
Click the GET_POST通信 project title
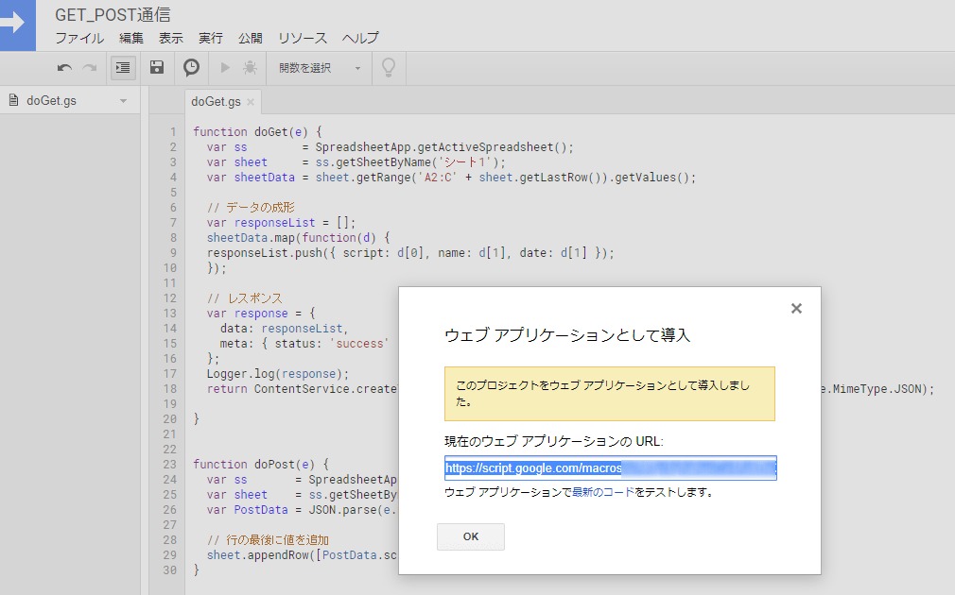(x=113, y=14)
